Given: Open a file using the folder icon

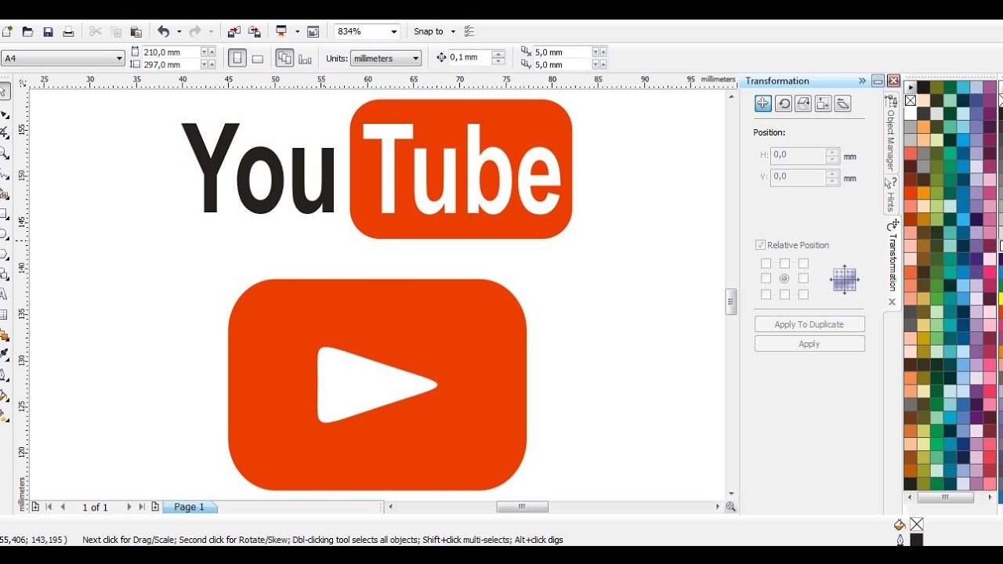Looking at the screenshot, I should (x=27, y=31).
